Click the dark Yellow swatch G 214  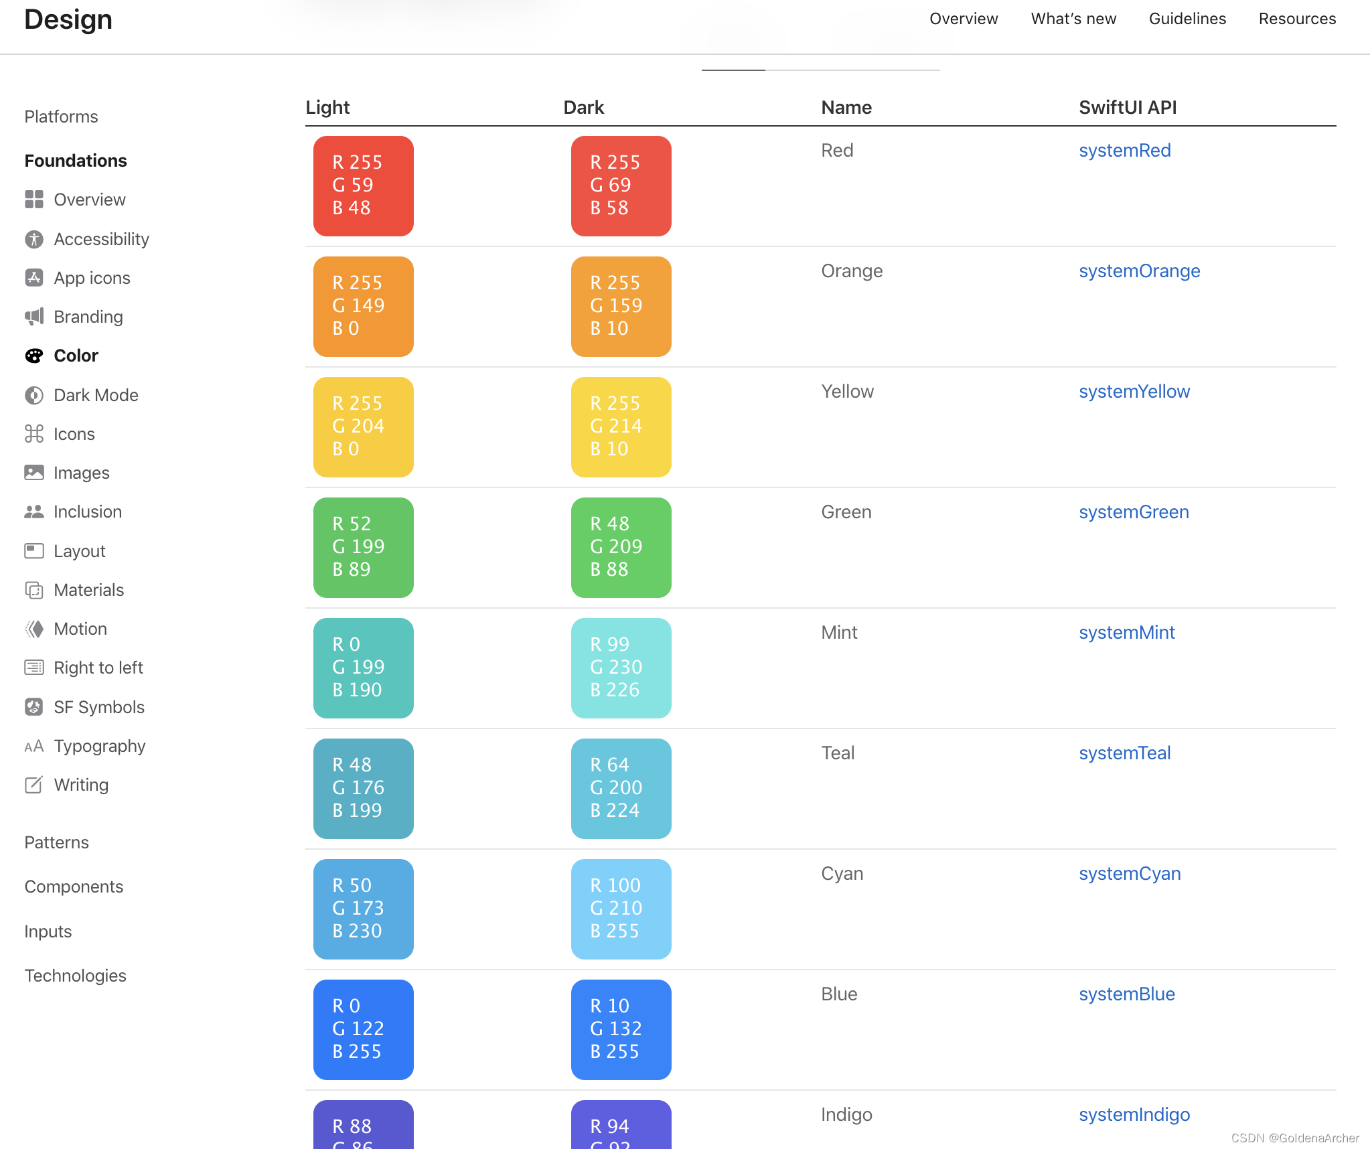click(x=621, y=427)
